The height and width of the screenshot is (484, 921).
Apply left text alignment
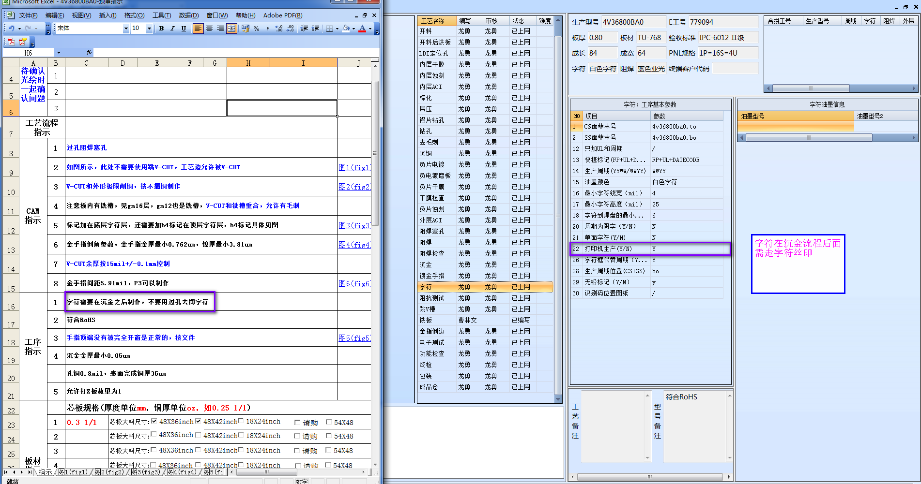click(x=198, y=29)
